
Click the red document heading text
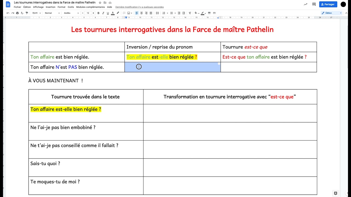[x=172, y=30]
